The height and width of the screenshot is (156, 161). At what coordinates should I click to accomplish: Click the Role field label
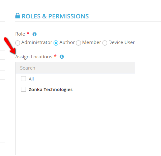pos(20,34)
